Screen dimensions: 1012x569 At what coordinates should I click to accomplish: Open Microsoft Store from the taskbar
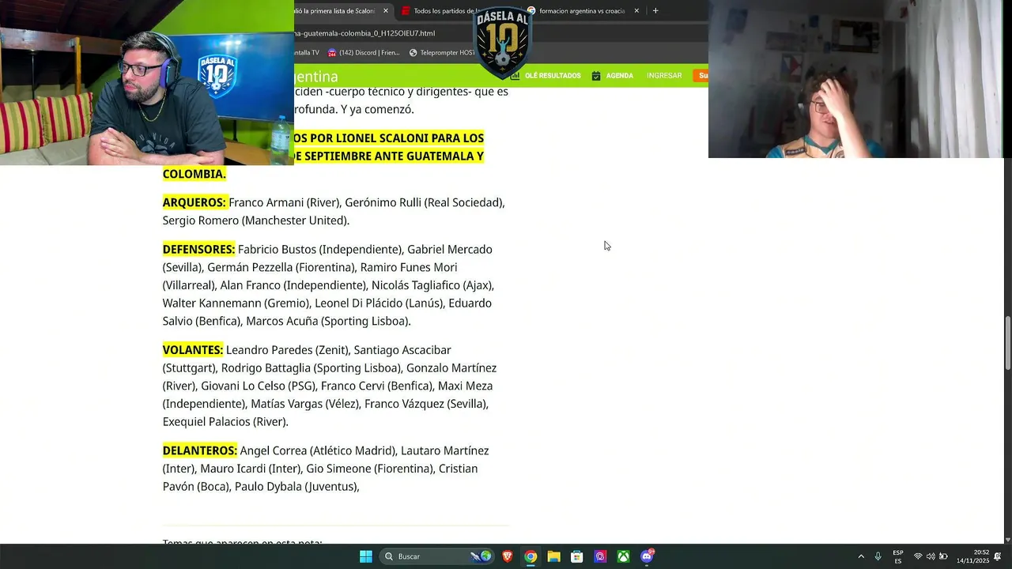coord(577,556)
